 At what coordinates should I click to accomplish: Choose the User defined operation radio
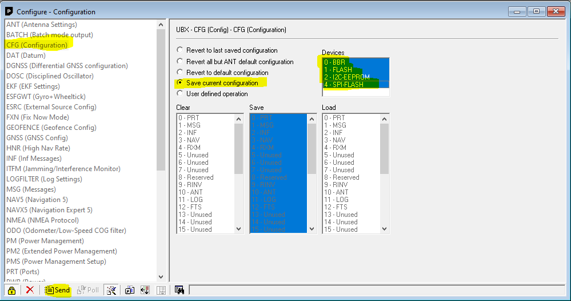click(213, 94)
